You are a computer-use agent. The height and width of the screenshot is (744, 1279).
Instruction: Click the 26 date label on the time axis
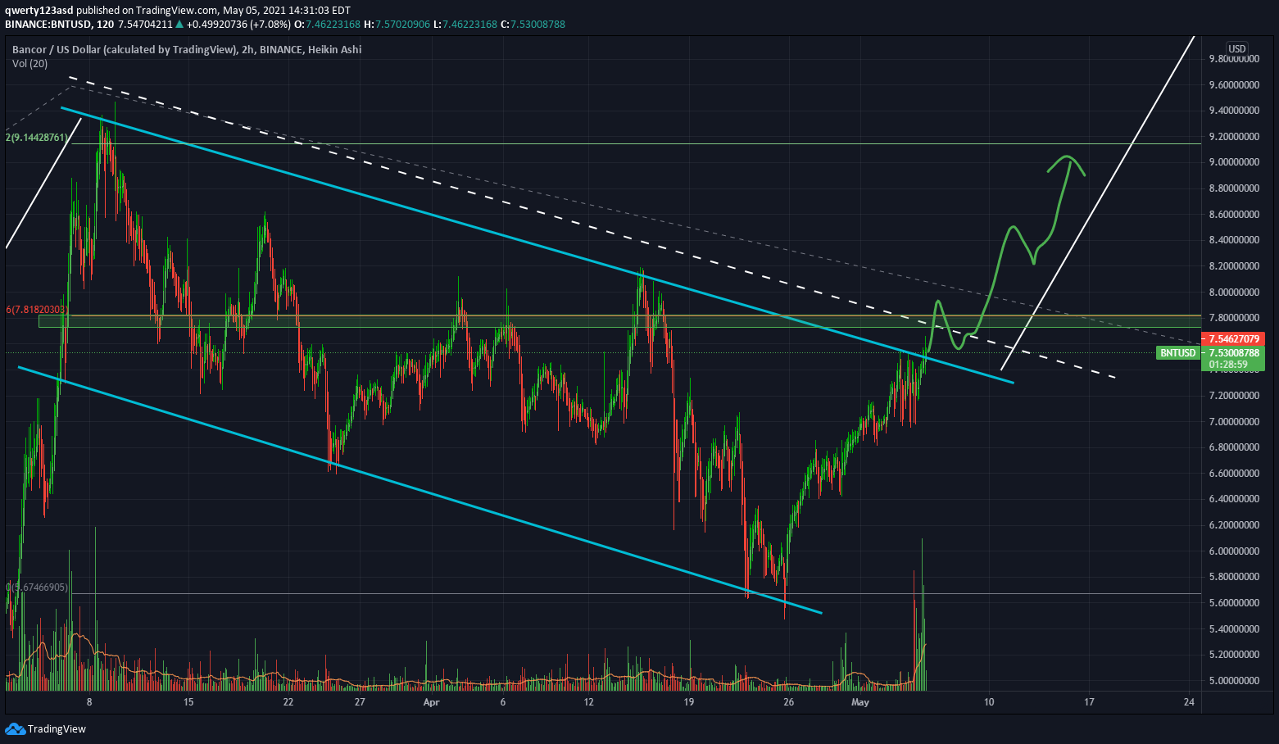[788, 702]
